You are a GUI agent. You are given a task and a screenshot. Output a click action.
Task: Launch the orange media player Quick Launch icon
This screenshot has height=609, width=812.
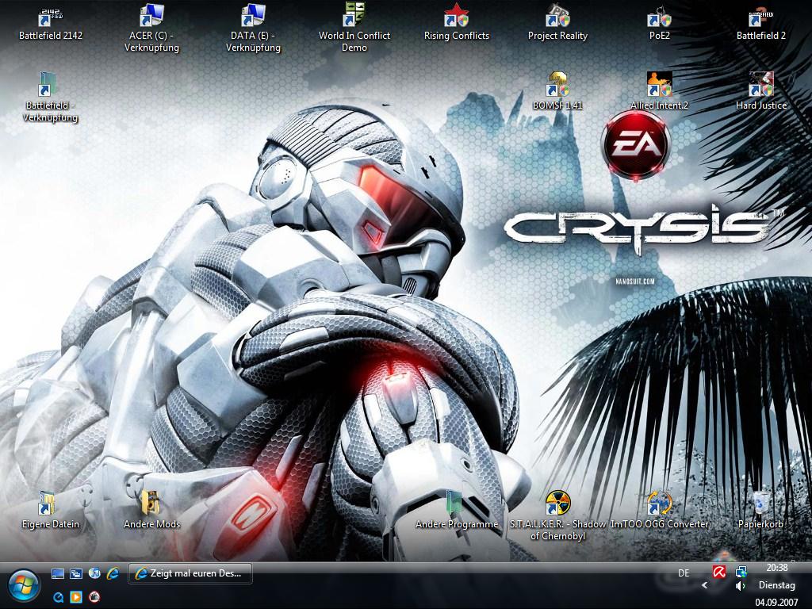pos(76,597)
